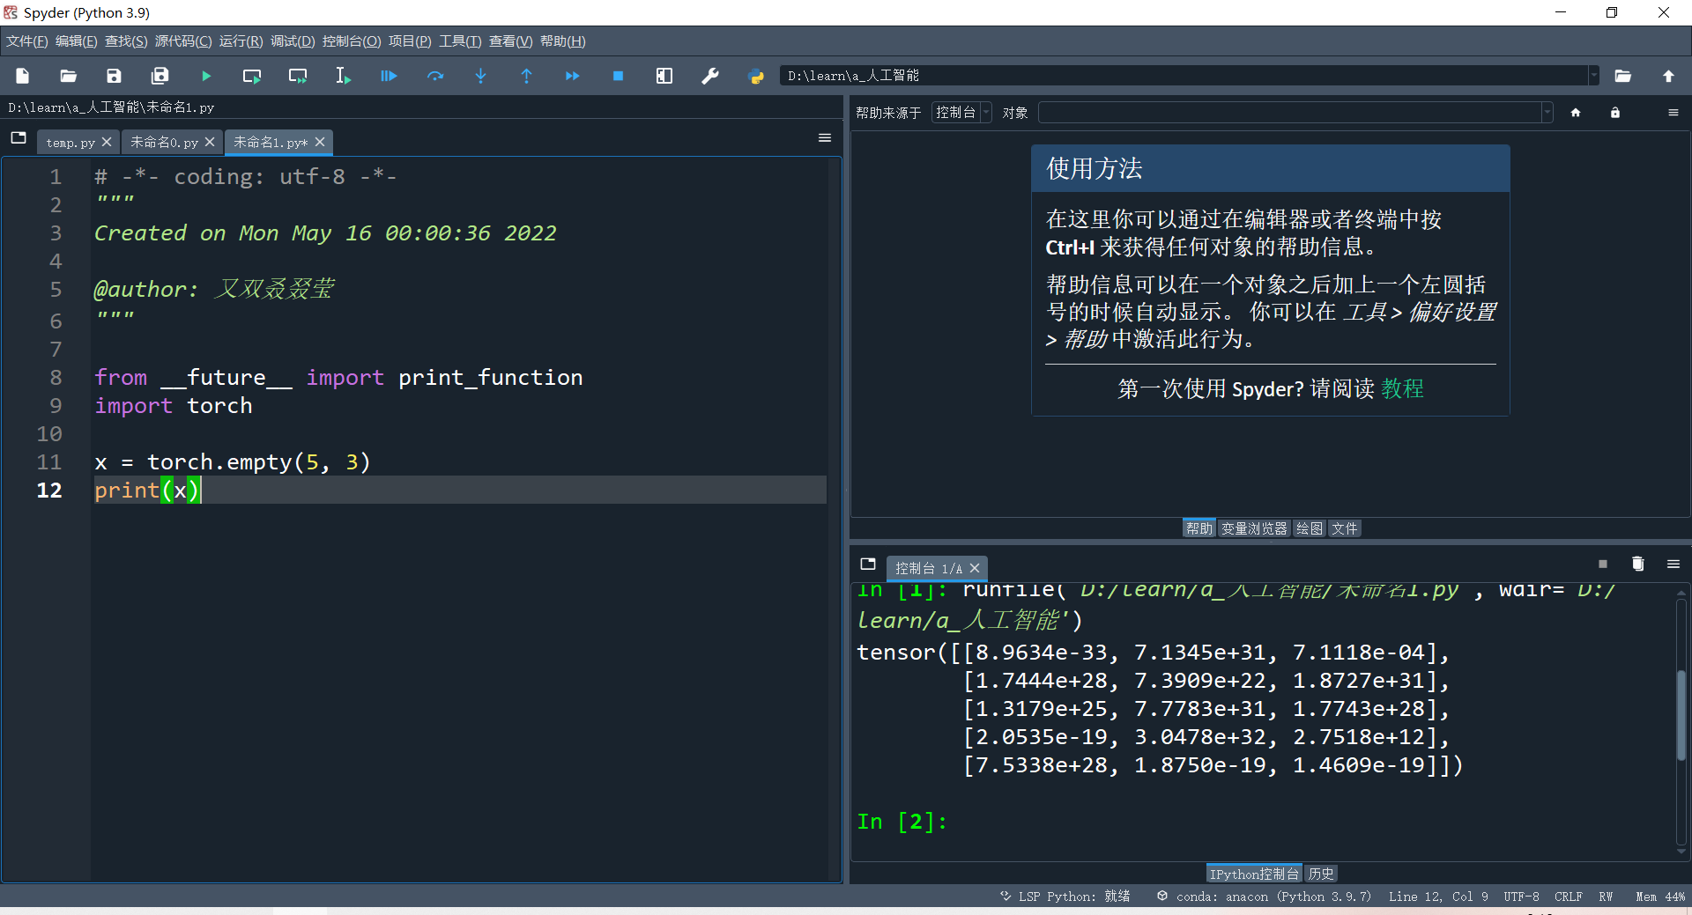The image size is (1692, 915).
Task: Open the 查看(V) menu
Action: 511,41
